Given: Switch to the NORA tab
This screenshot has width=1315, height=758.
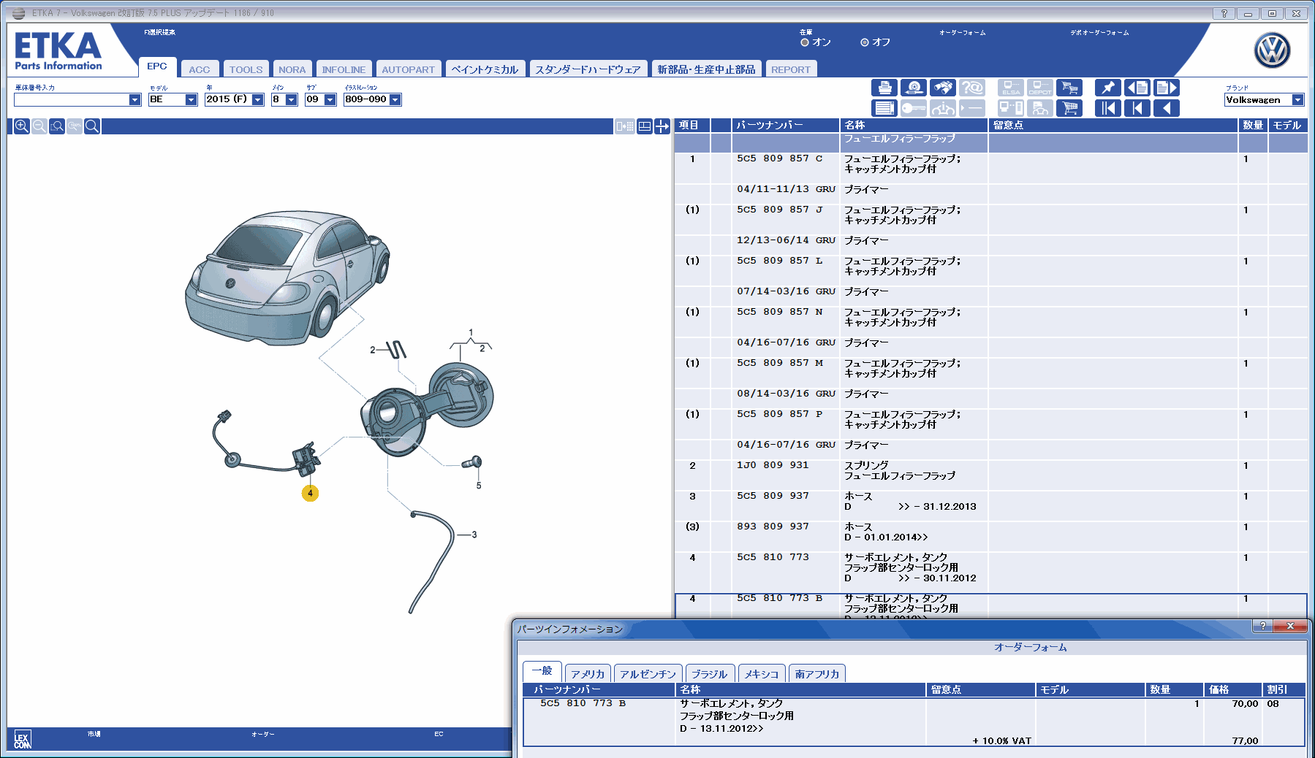Looking at the screenshot, I should [292, 69].
